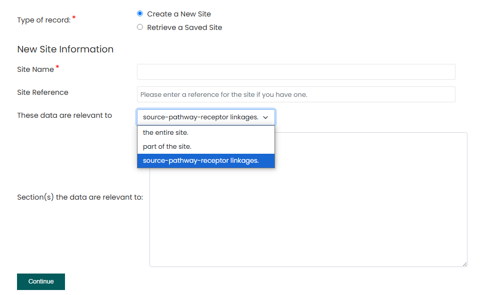The height and width of the screenshot is (295, 488).
Task: Click the 'Section(s) the data are relevant to' label
Action: (x=80, y=197)
